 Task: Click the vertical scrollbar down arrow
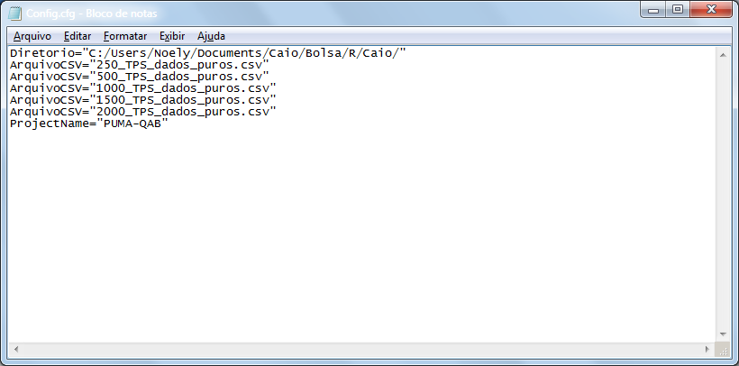(x=723, y=334)
